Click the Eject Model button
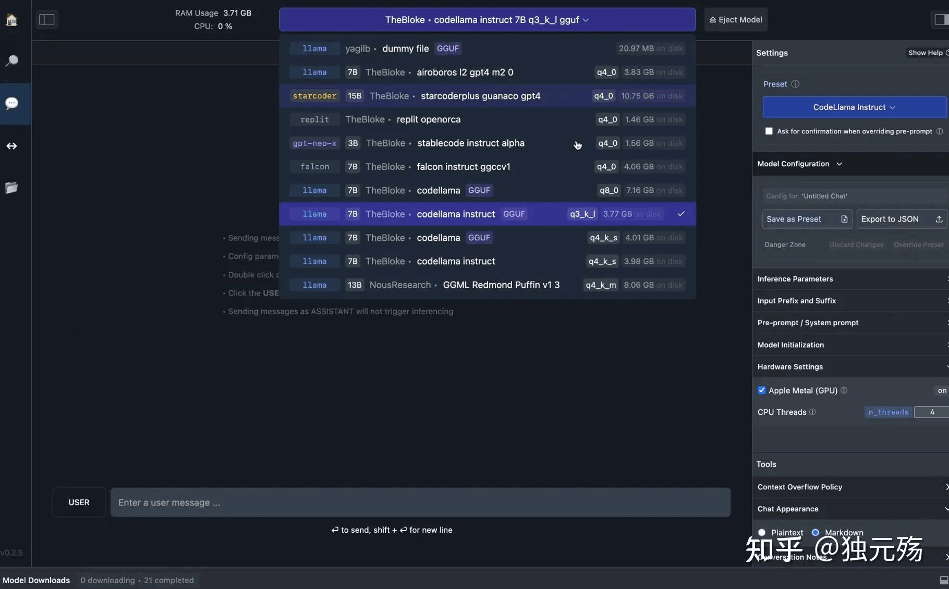Viewport: 949px width, 589px height. [736, 20]
